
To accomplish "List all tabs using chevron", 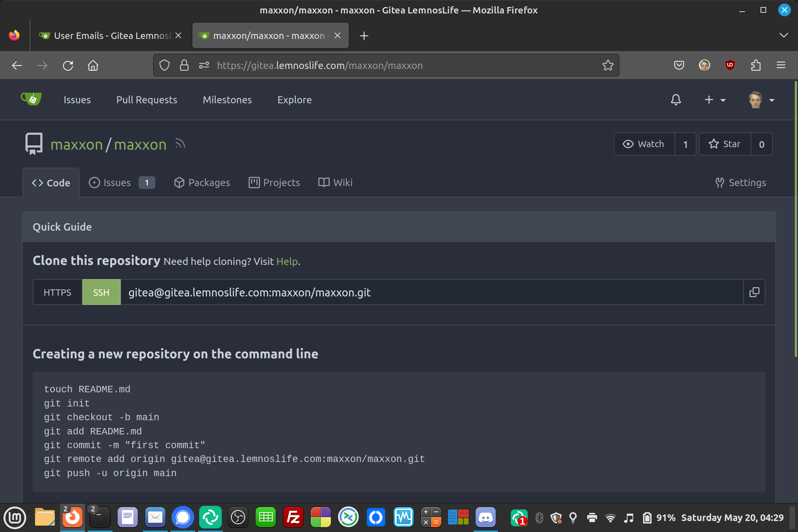I will click(783, 35).
